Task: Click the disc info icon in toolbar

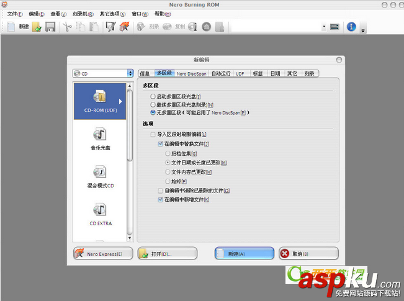Action: pyautogui.click(x=192, y=27)
